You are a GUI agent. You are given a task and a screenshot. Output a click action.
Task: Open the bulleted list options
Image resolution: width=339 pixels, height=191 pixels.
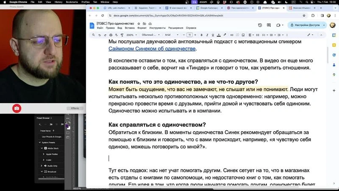[x=272, y=35]
